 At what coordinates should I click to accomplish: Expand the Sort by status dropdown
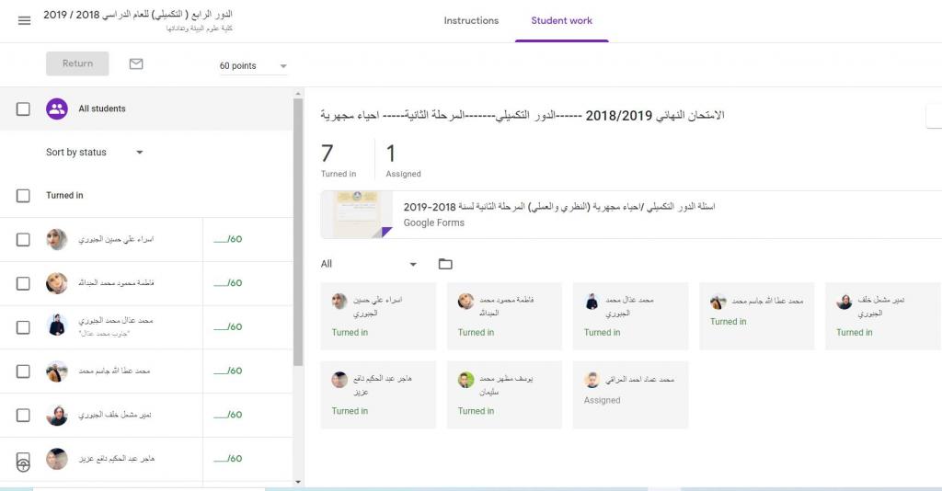95,153
